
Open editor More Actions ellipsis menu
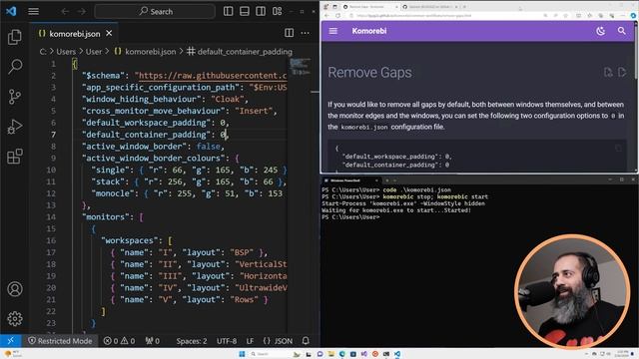tap(305, 33)
